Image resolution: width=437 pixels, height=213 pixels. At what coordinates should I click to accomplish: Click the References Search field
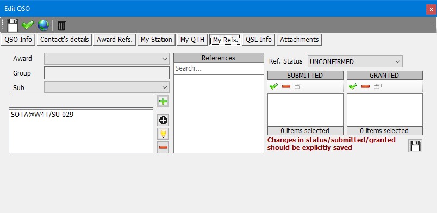click(x=218, y=68)
